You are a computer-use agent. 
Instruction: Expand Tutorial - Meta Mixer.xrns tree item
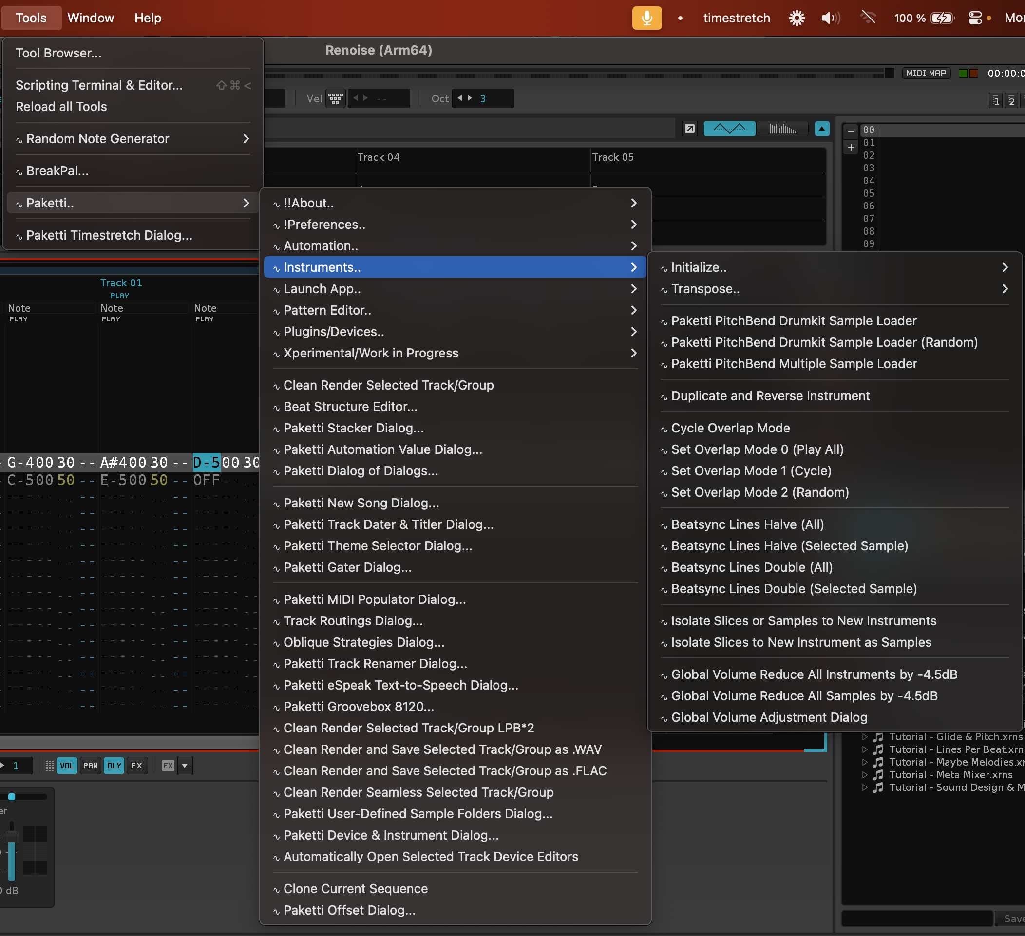coord(864,774)
